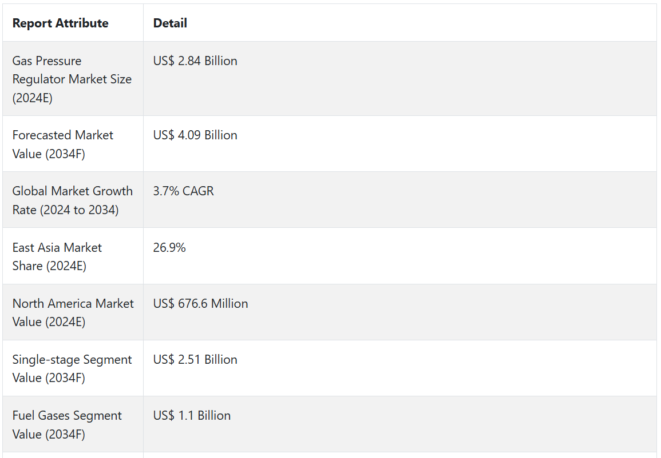Click the US$ 4.09 Billion value
The height and width of the screenshot is (458, 661).
(195, 135)
